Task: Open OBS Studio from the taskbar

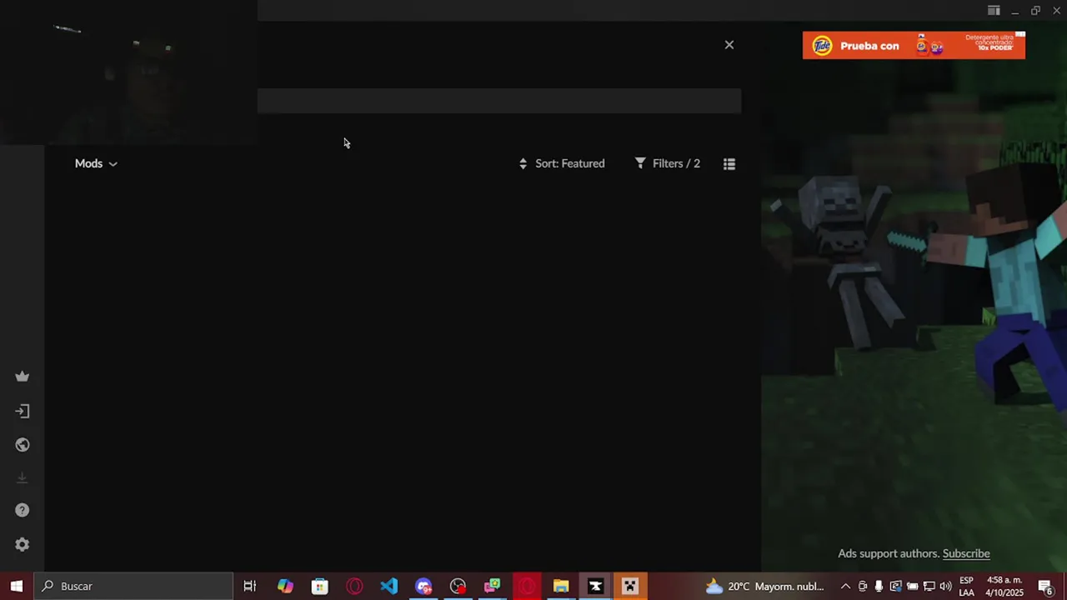Action: click(458, 586)
